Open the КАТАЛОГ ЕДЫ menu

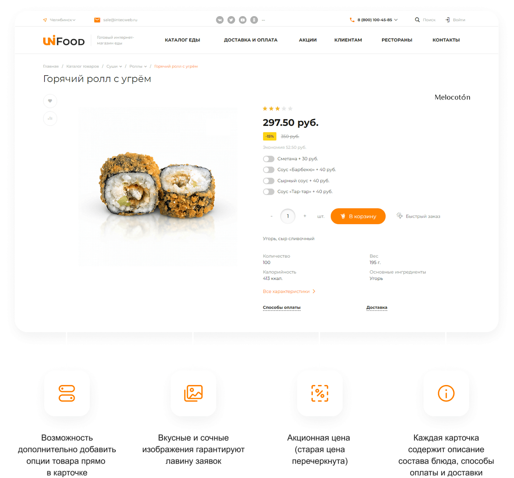pos(182,40)
